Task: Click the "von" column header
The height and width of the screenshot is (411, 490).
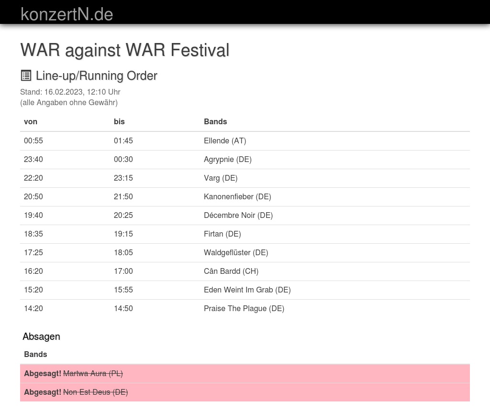Action: pyautogui.click(x=31, y=121)
